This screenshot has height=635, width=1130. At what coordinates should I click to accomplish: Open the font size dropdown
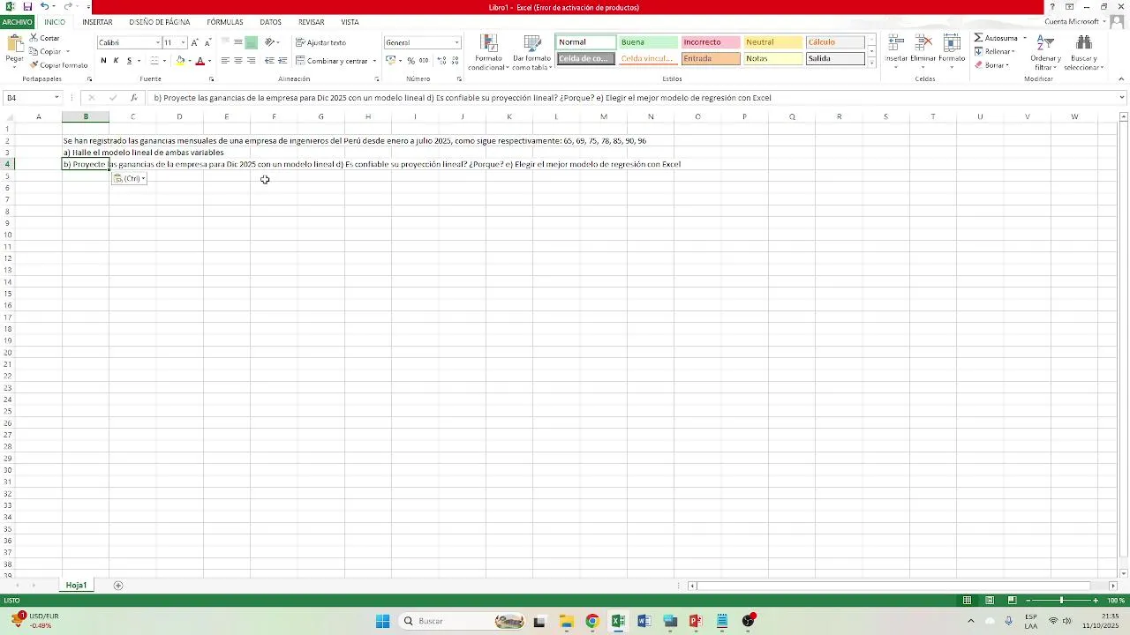[183, 42]
